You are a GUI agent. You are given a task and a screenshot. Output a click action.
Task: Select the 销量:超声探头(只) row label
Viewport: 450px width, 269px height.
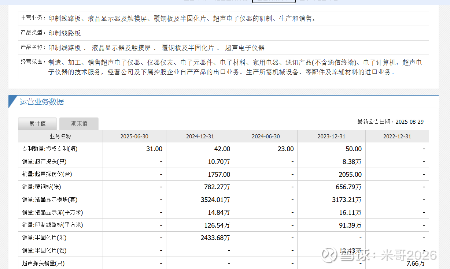(44, 162)
